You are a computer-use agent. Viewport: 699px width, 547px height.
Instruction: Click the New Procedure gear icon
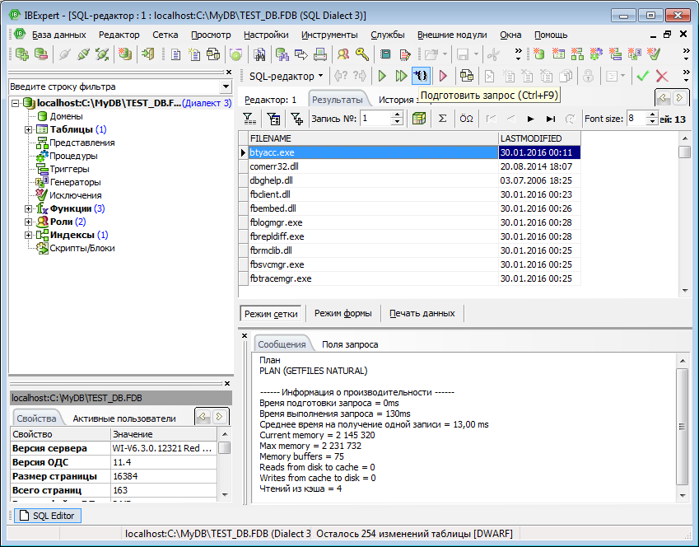(596, 54)
